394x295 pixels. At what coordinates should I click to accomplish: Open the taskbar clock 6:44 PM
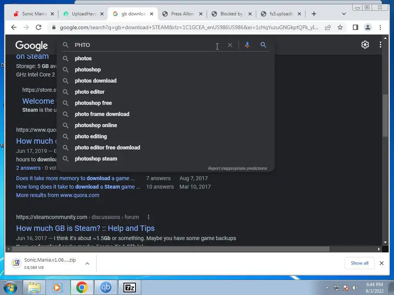click(x=374, y=288)
